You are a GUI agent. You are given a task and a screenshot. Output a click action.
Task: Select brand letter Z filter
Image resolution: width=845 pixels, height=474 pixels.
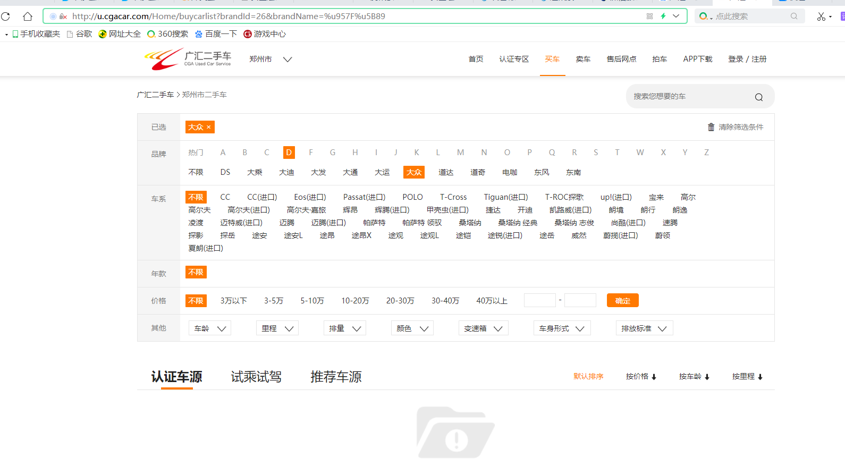click(x=707, y=153)
